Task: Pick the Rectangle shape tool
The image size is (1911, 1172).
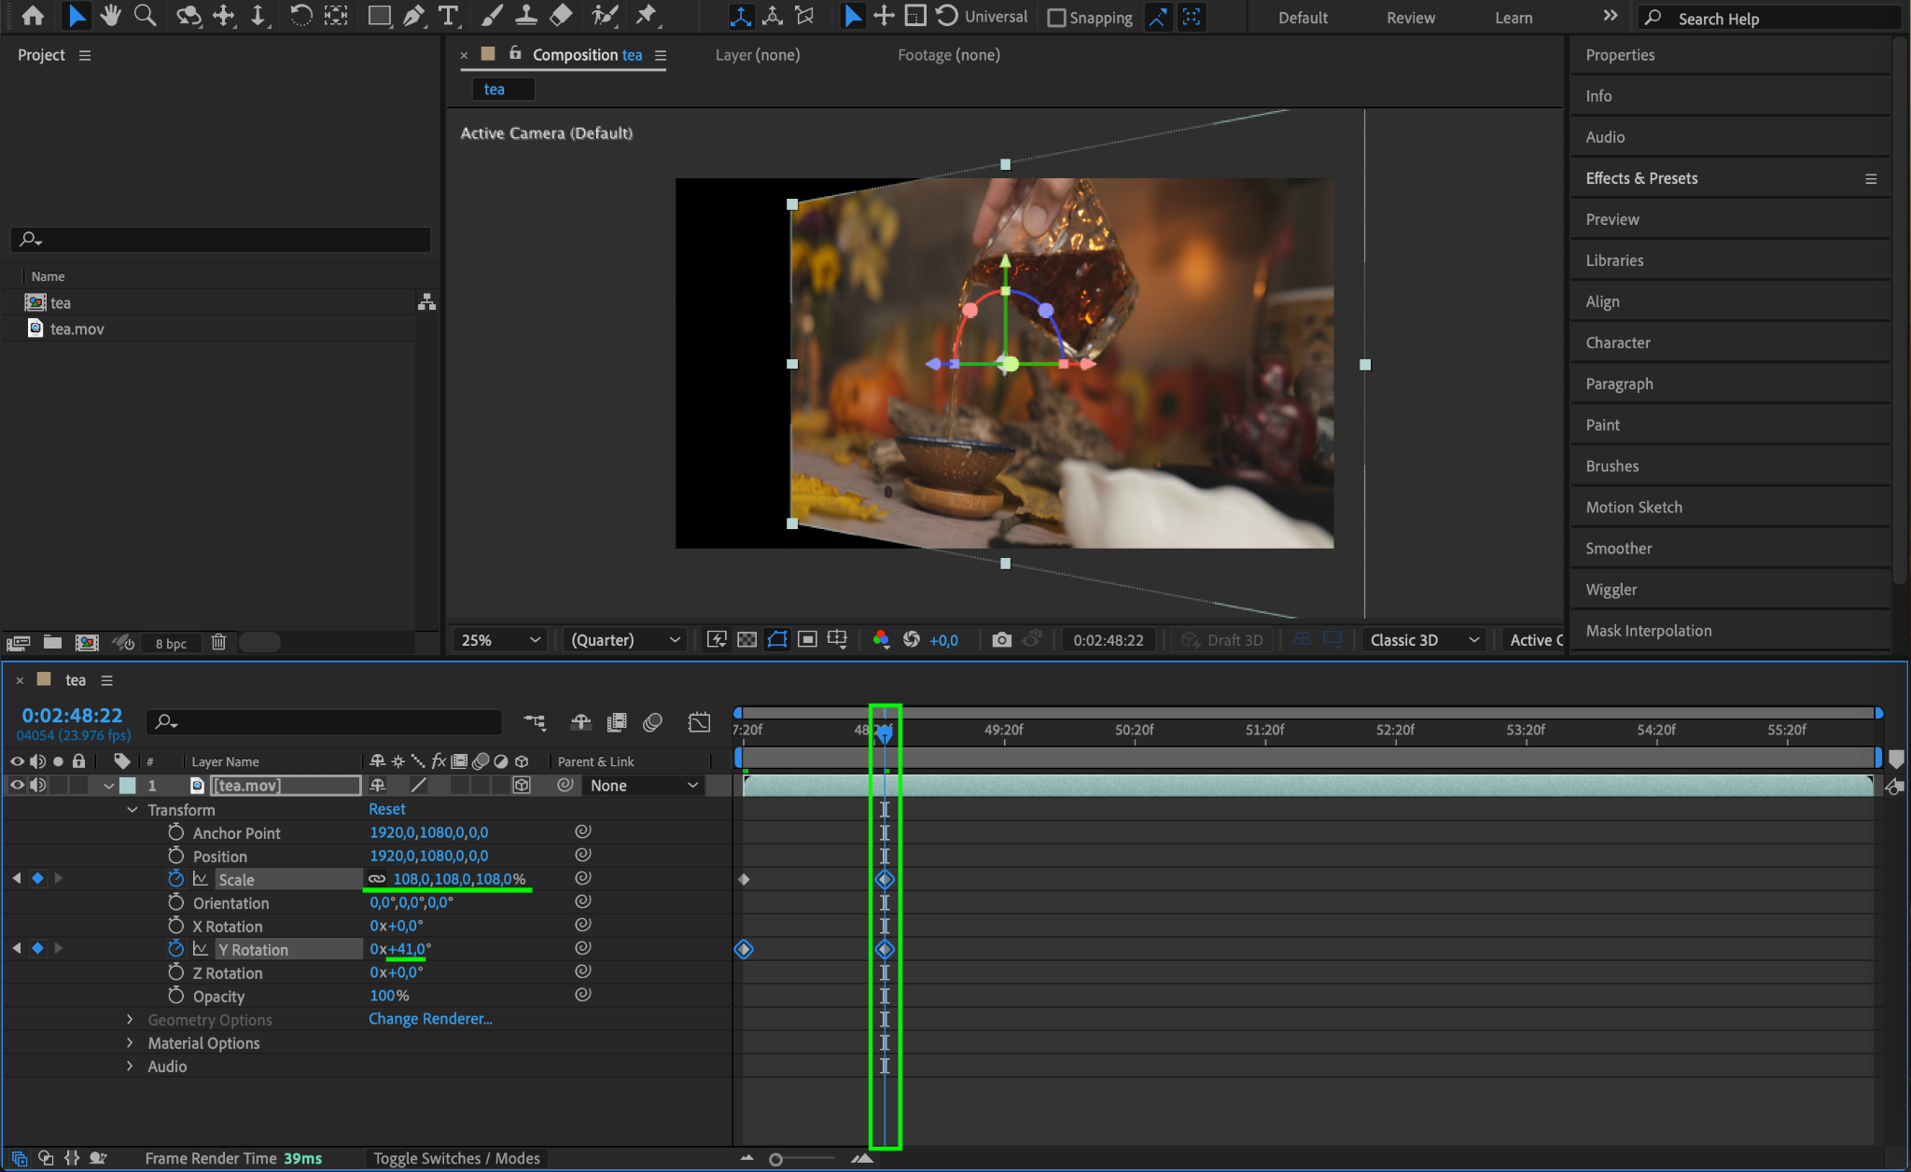Action: point(379,16)
